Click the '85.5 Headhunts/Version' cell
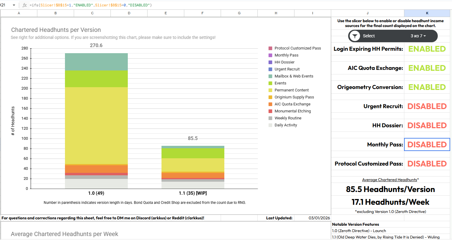Screen dimensions: 452x240 coord(391,189)
